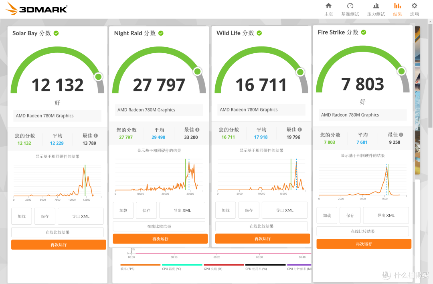Click 再次运行 in the Fire Strike card
This screenshot has width=433, height=284.
click(x=364, y=244)
